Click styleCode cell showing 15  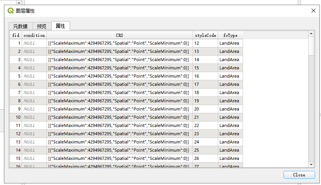tap(205, 68)
